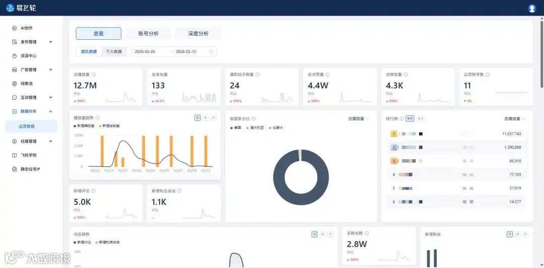544x268 pixels.
Task: Select the 团队数据 toggle
Action: coord(89,51)
